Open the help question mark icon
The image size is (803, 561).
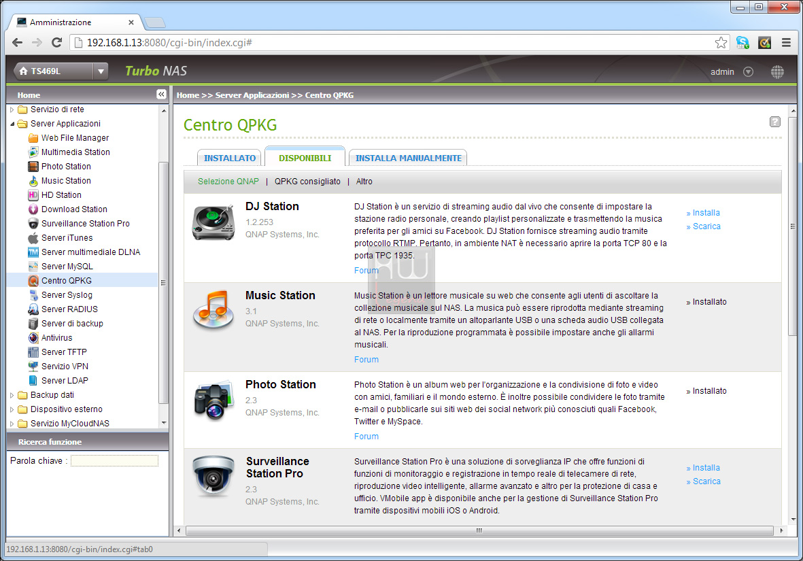pyautogui.click(x=775, y=122)
